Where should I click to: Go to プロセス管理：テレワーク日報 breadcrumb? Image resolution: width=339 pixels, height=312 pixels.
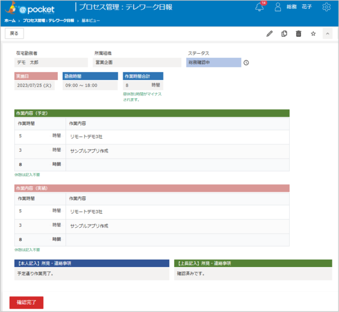tap(48, 21)
